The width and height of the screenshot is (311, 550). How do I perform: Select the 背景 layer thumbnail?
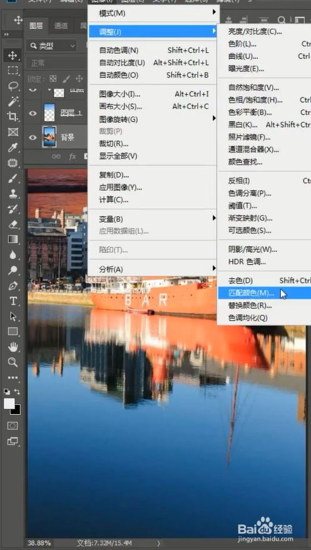pyautogui.click(x=49, y=137)
